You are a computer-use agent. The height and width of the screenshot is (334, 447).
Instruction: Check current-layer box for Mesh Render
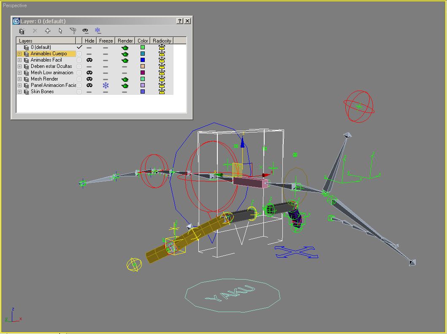[x=79, y=79]
